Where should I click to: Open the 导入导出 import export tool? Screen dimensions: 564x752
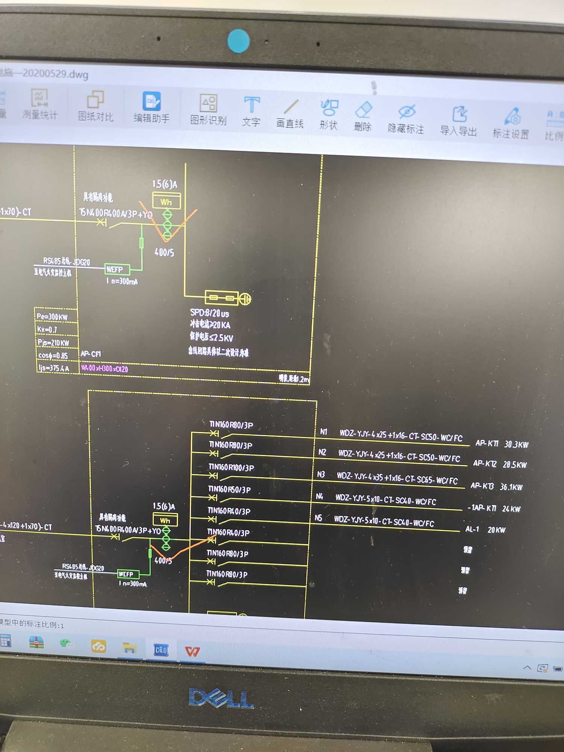click(x=459, y=121)
